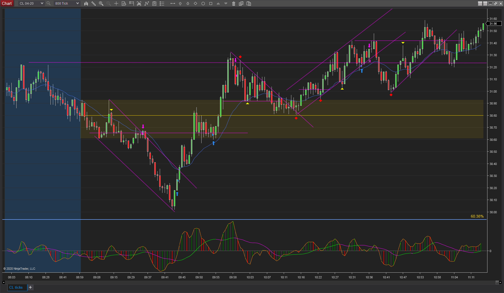This screenshot has height=293, width=504.
Task: Click the first gray window link button
Action: [480, 4]
